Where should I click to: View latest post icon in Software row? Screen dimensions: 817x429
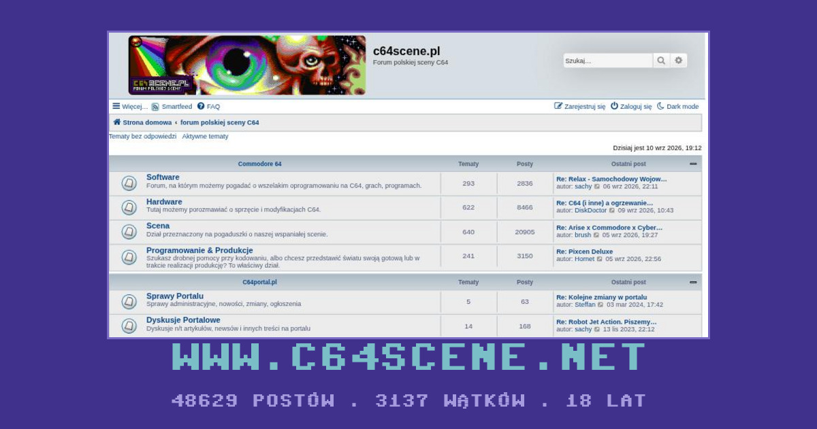[597, 186]
